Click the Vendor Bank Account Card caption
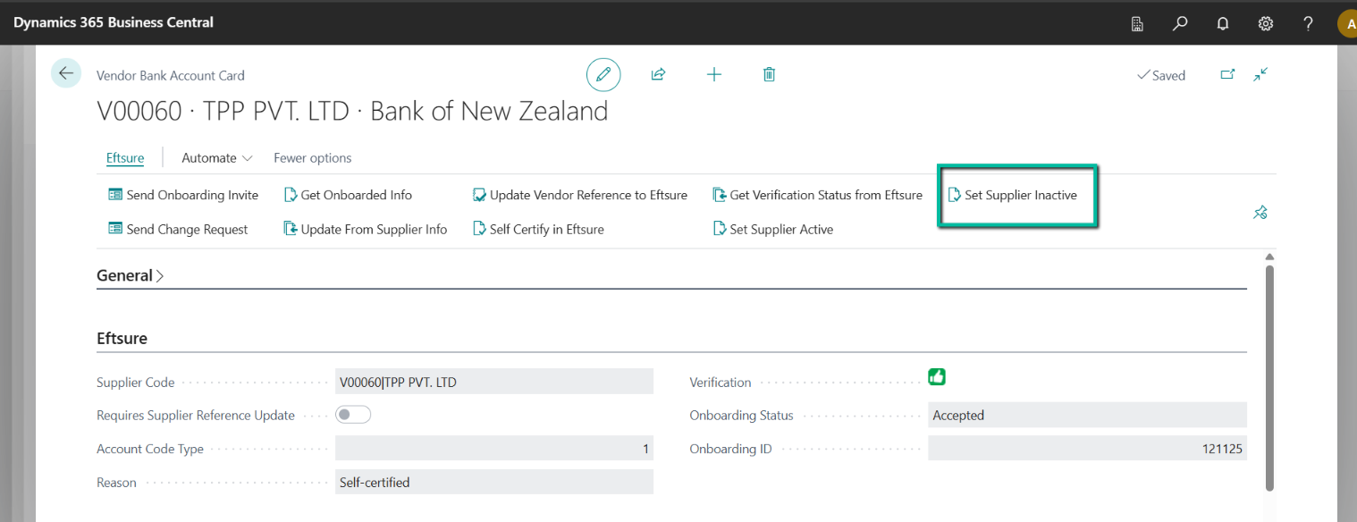The height and width of the screenshot is (522, 1357). coord(171,76)
